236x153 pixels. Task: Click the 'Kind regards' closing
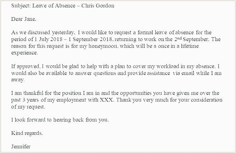coord(27,133)
